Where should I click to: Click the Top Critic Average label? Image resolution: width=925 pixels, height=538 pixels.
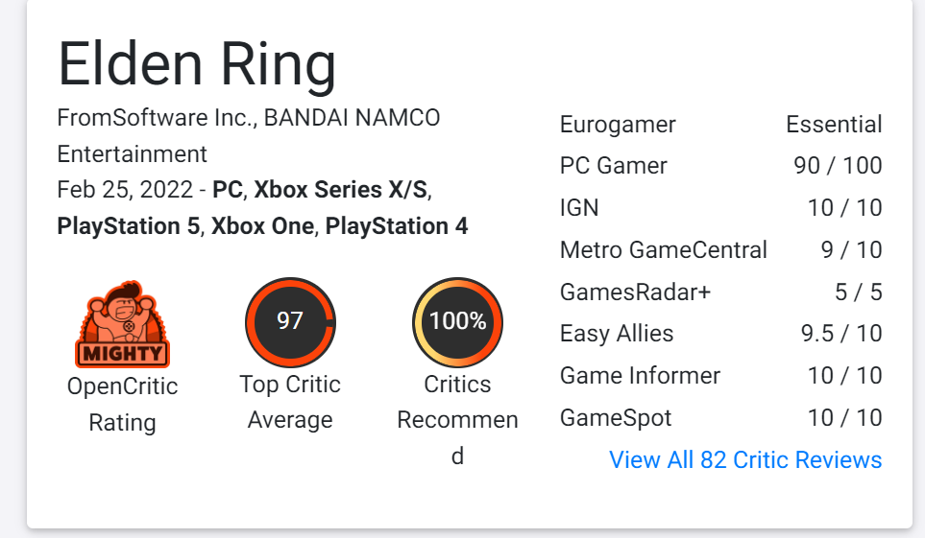(290, 402)
